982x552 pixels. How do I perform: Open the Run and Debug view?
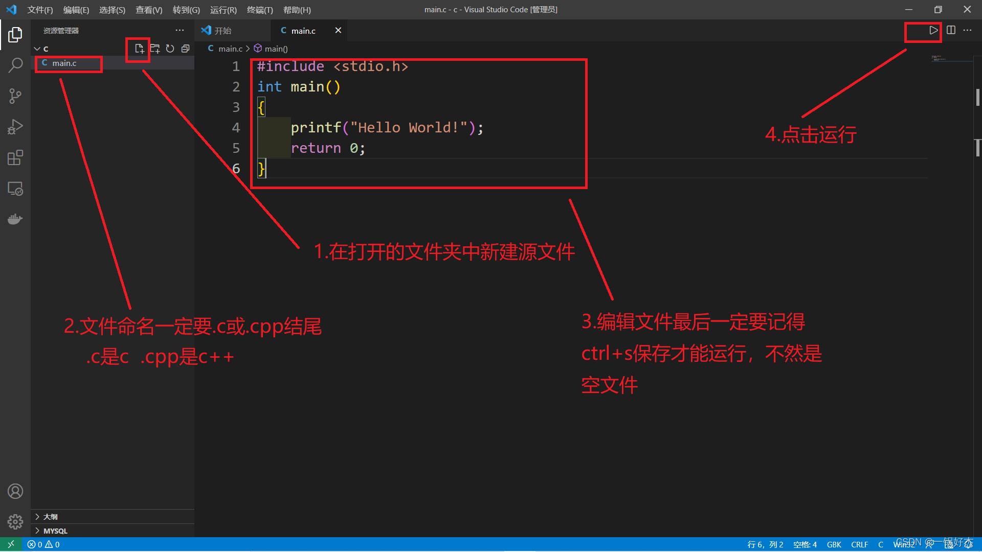pyautogui.click(x=15, y=127)
